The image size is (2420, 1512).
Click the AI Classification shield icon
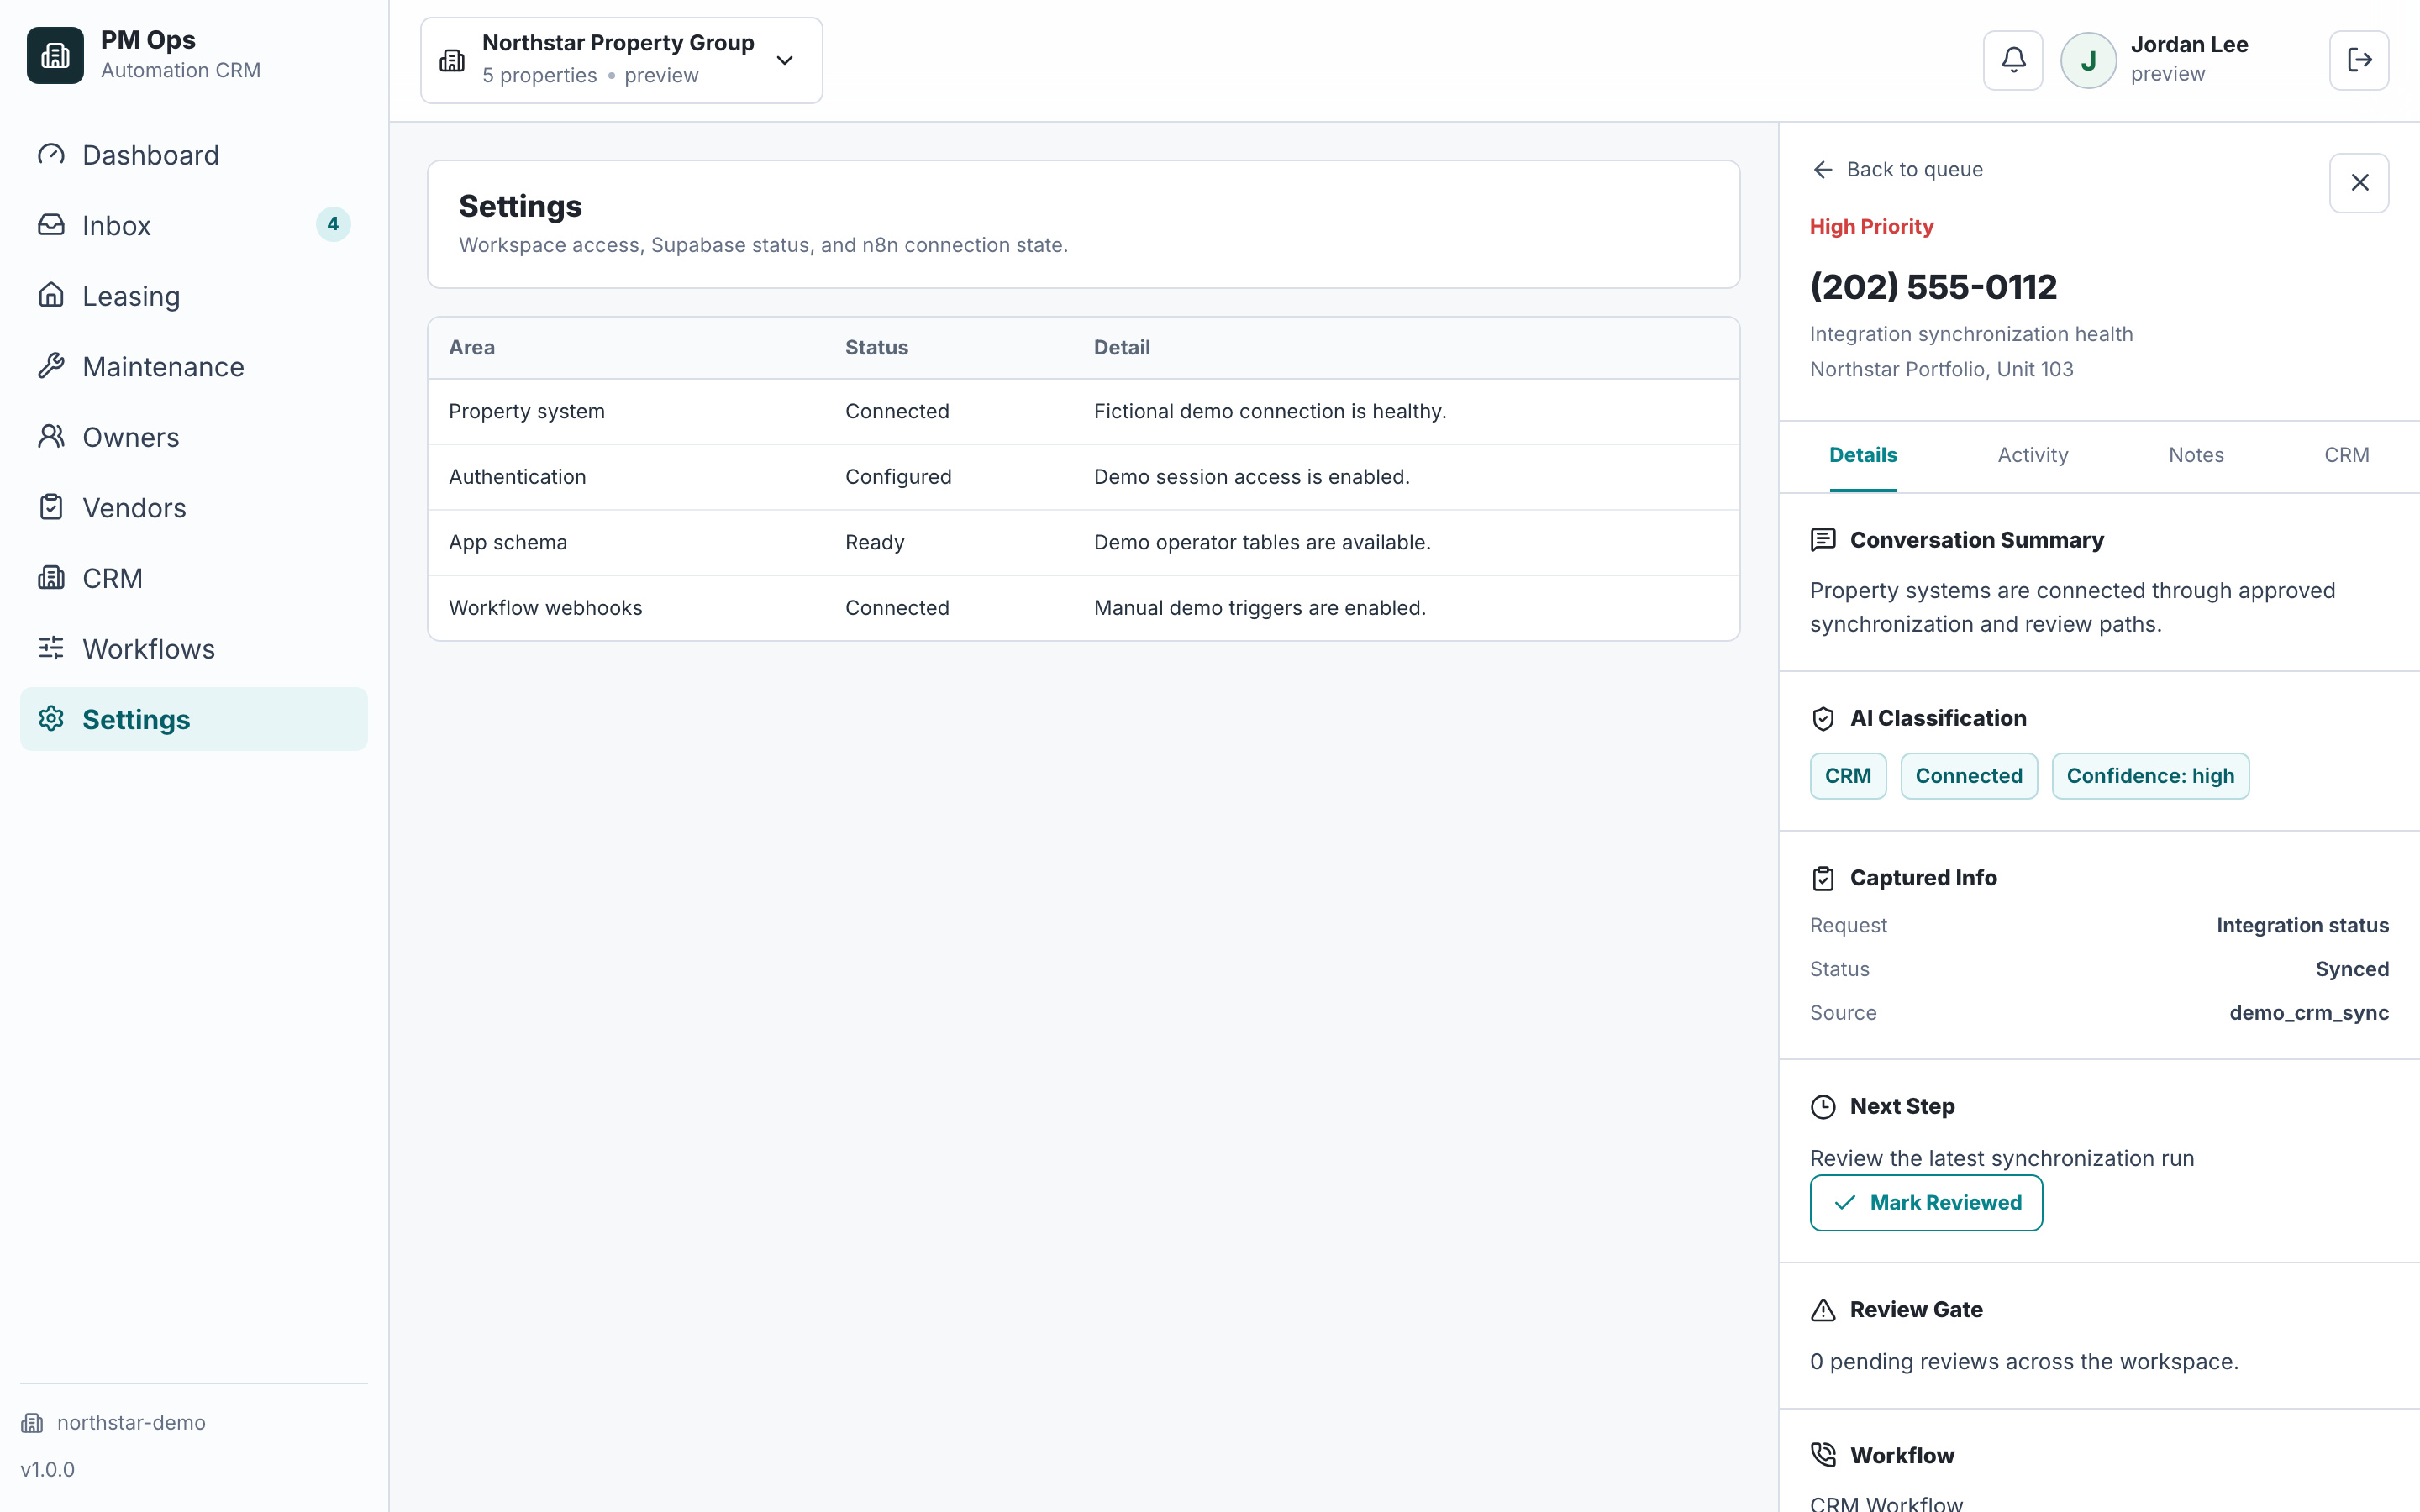tap(1823, 718)
